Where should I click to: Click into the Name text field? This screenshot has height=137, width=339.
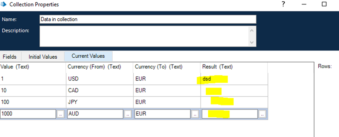pos(148,19)
